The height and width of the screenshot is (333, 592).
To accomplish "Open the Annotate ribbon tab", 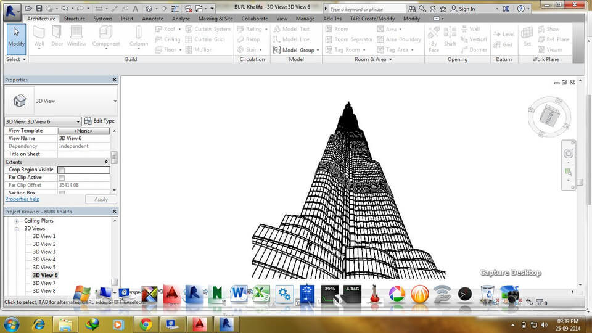I will (x=152, y=18).
